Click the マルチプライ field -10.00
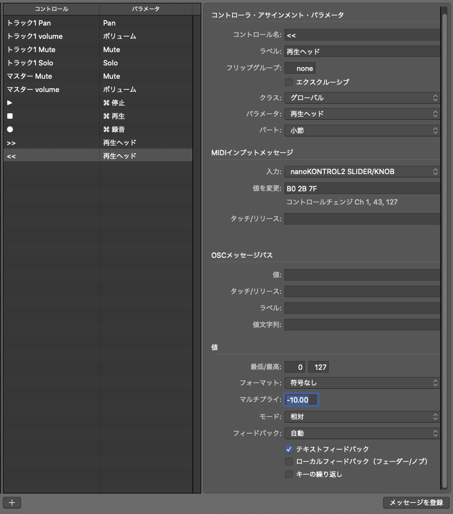The width and height of the screenshot is (453, 514). pos(301,400)
